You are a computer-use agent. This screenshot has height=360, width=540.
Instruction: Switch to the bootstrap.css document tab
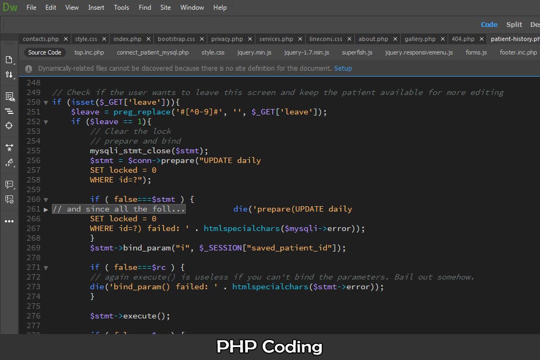(176, 39)
